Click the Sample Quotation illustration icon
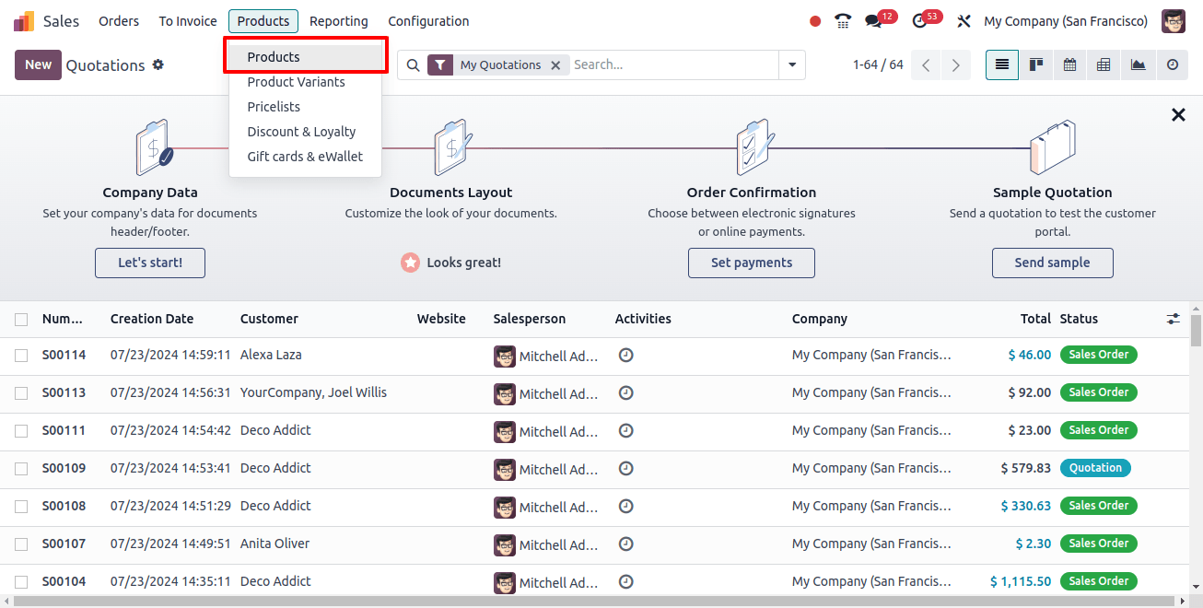 point(1053,147)
